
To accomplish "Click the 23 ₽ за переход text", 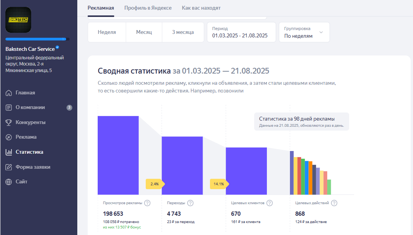I will coord(181,222).
